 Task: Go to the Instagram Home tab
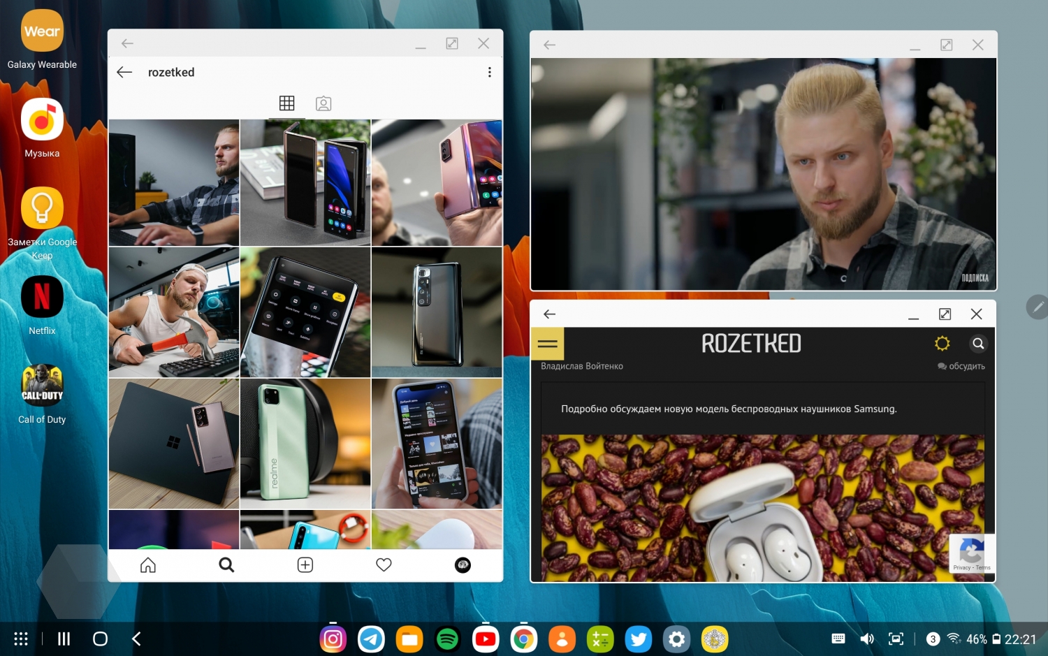click(x=148, y=564)
